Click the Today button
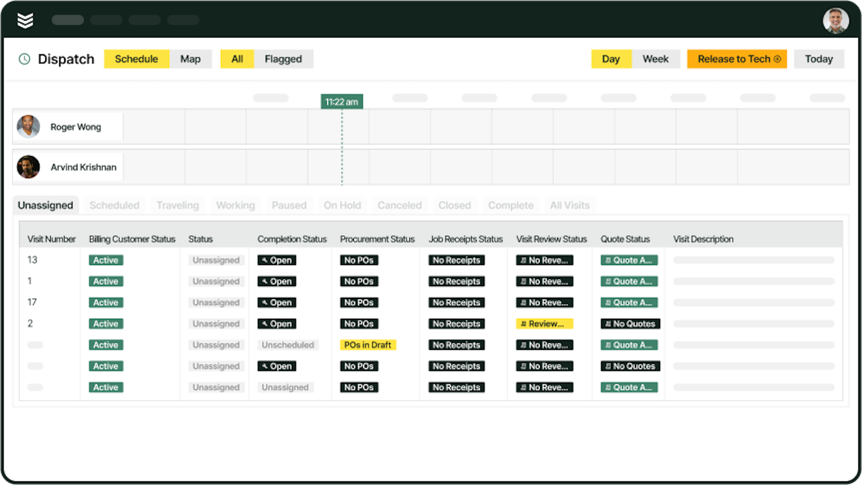This screenshot has width=862, height=485. [819, 59]
